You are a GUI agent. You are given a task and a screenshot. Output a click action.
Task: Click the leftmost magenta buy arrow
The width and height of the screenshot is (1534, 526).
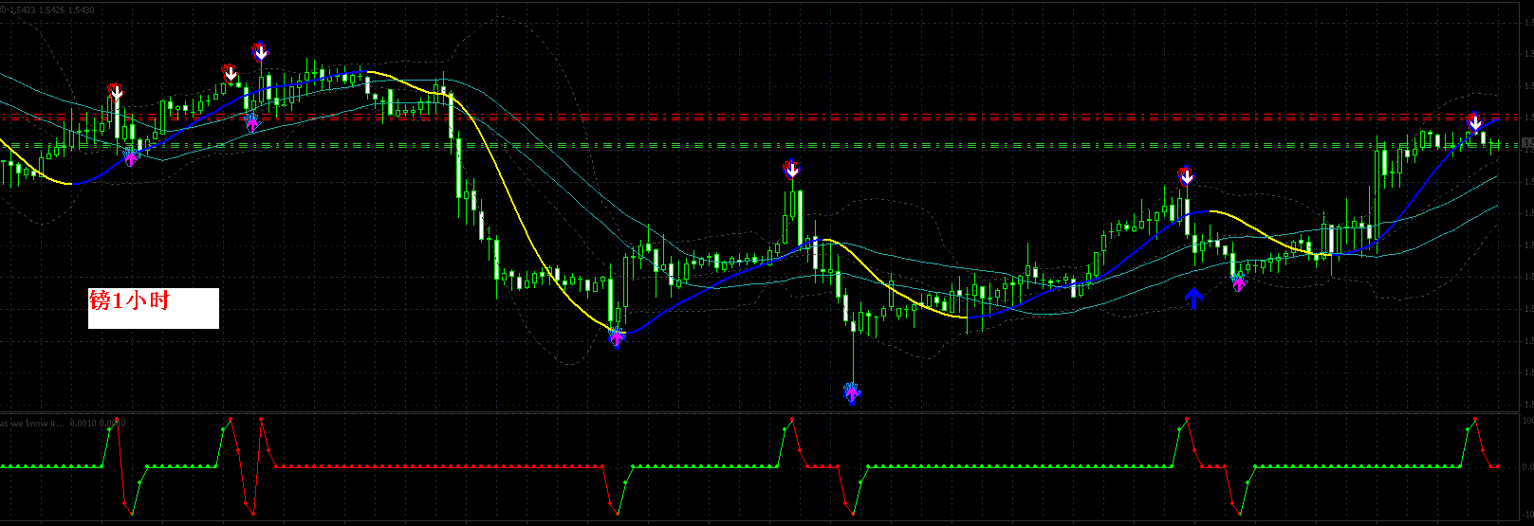pos(131,157)
